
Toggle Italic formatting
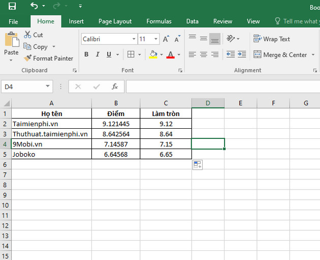[98, 54]
